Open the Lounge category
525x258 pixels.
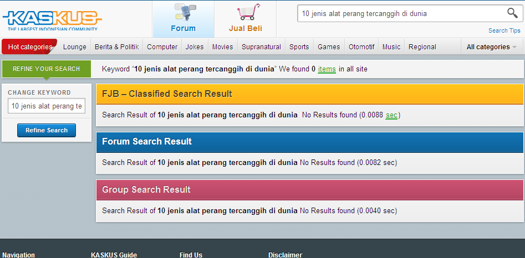pyautogui.click(x=75, y=47)
